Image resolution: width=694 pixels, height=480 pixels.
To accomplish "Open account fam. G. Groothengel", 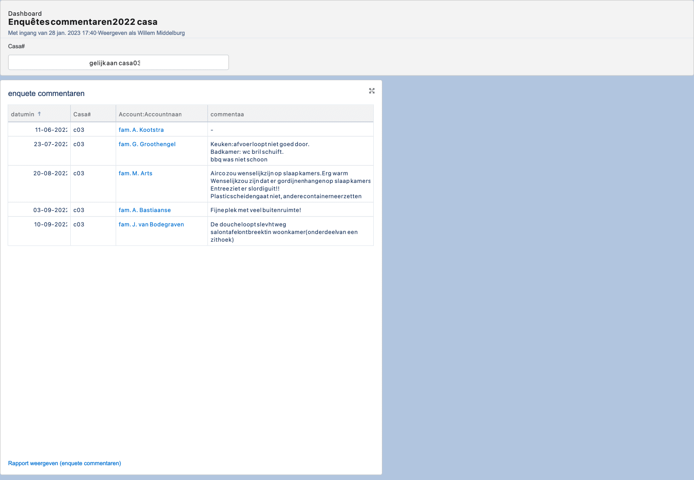I will 147,144.
